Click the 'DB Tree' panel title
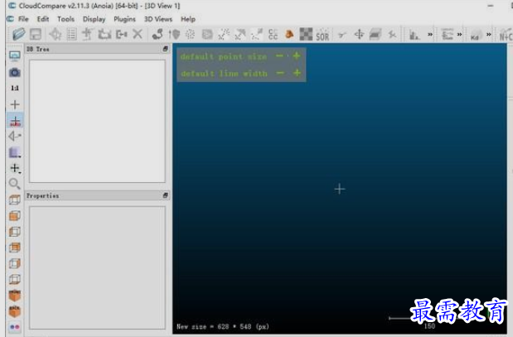 37,49
